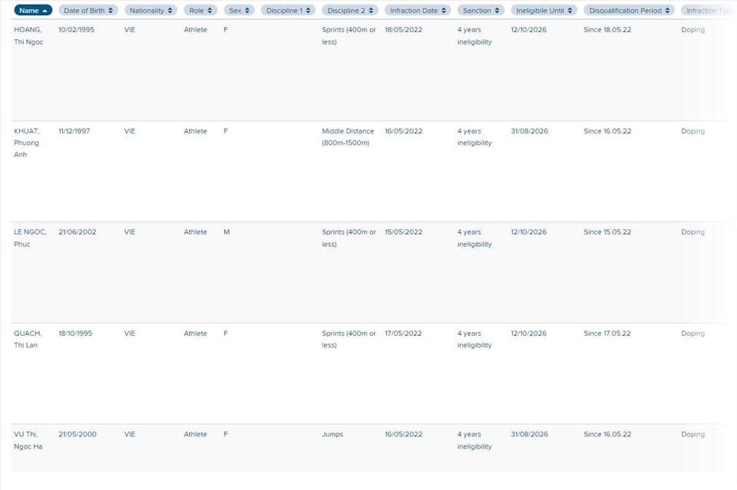Image resolution: width=737 pixels, height=490 pixels.
Task: Click the QUACH, Thi Lan name cell
Action: click(x=28, y=339)
